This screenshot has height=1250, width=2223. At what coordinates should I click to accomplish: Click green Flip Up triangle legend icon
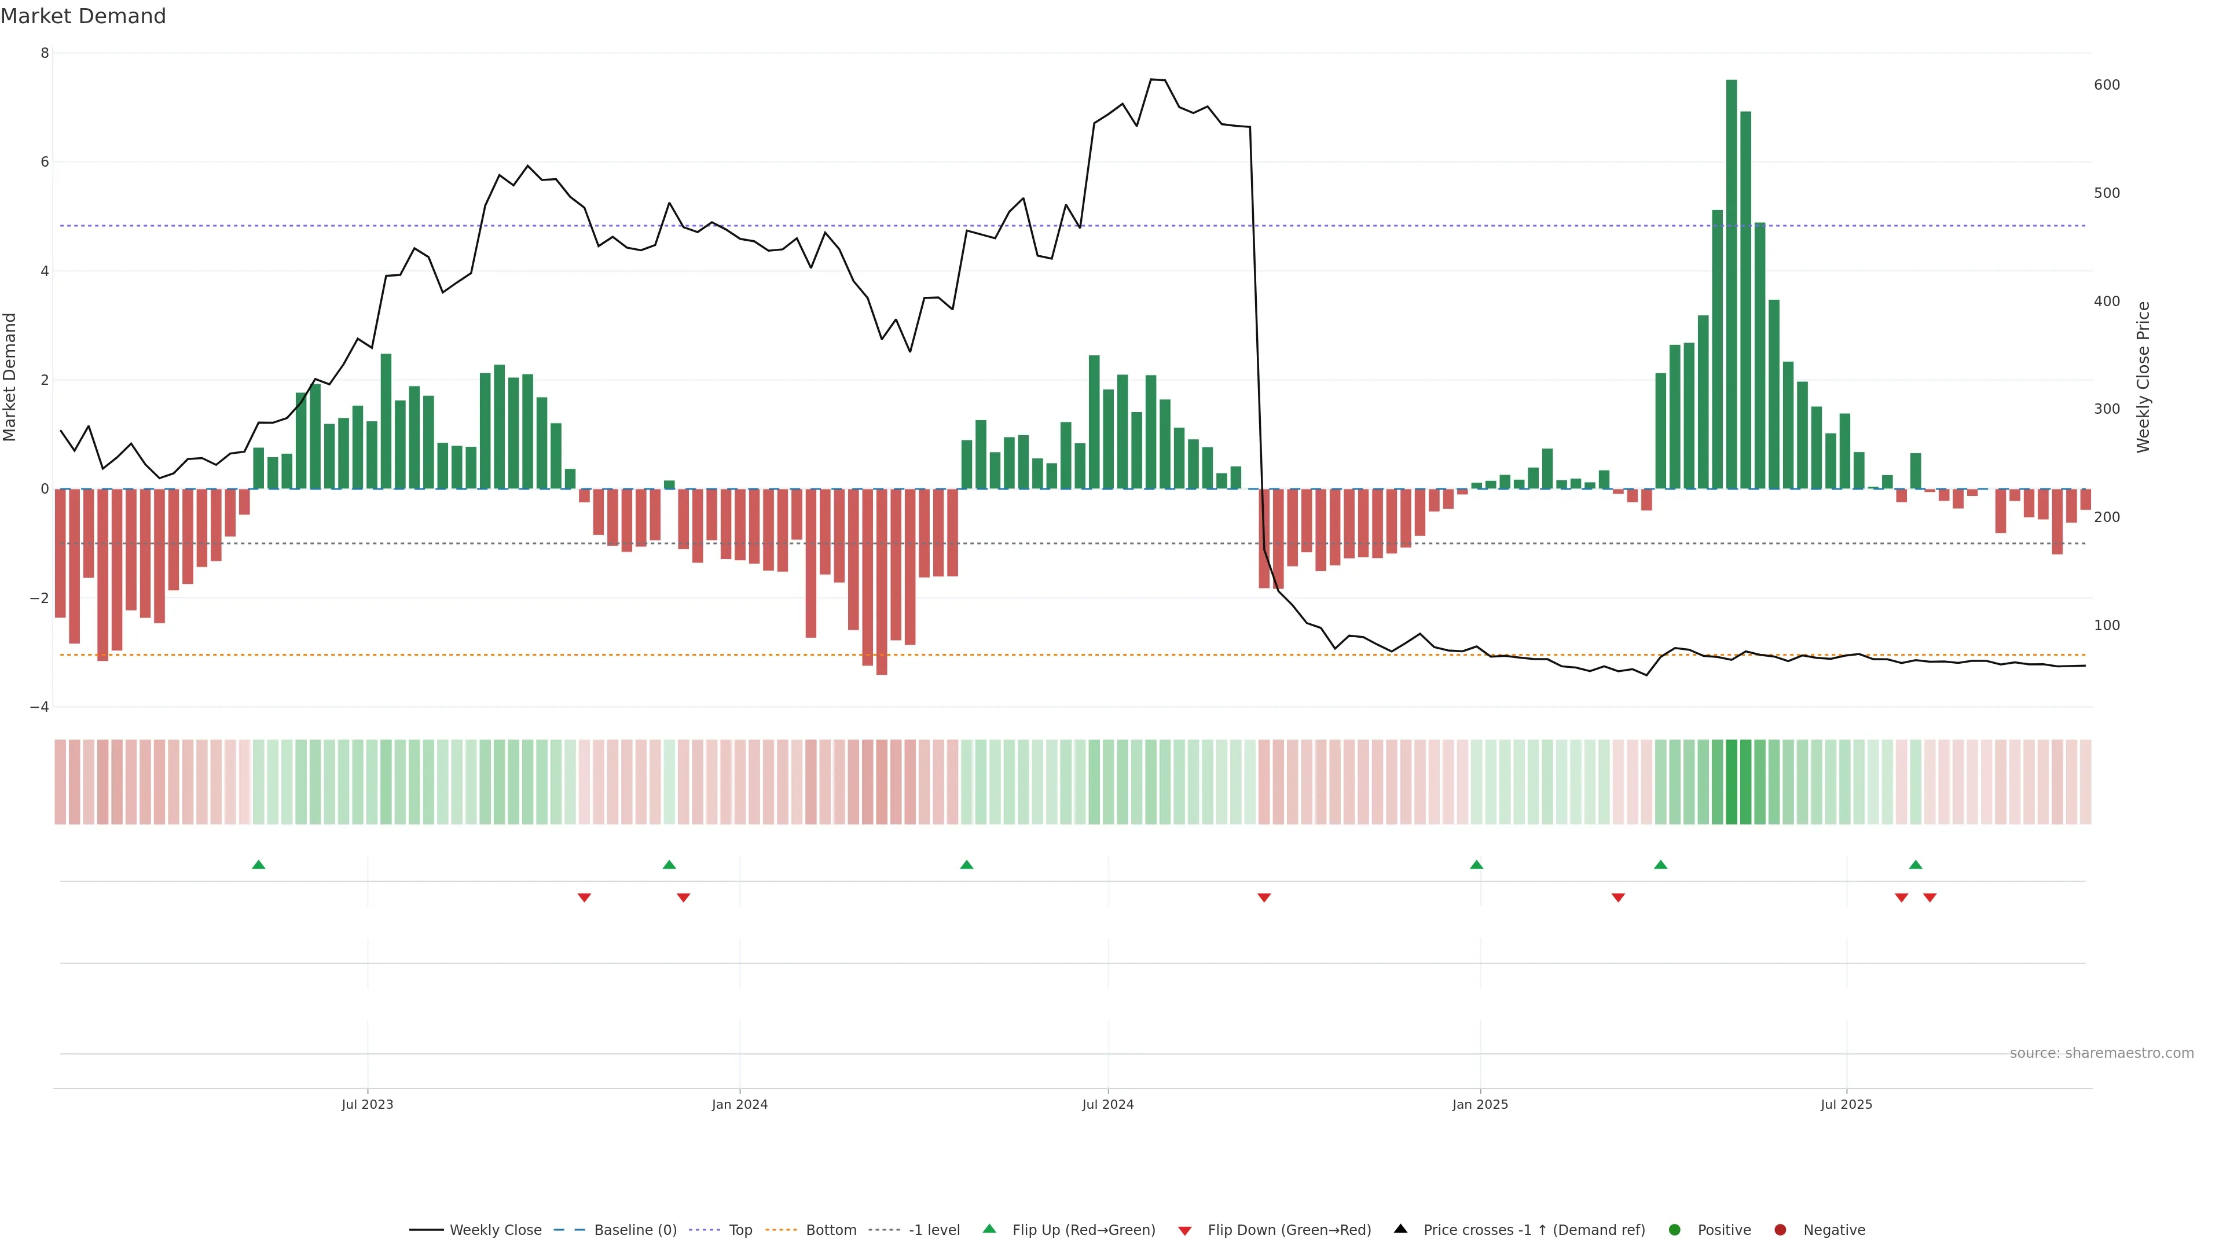click(990, 1229)
